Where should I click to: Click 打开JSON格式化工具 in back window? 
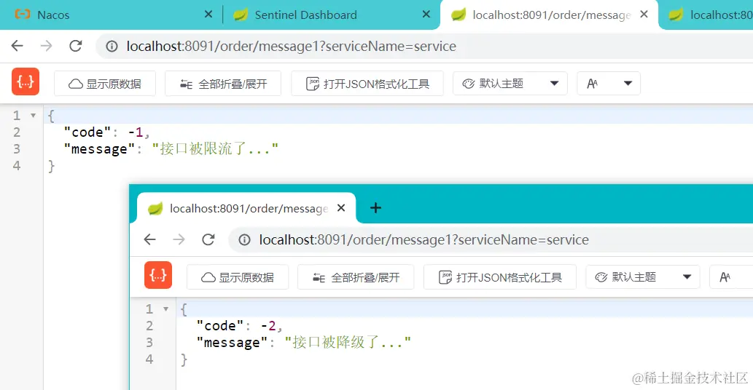(367, 84)
